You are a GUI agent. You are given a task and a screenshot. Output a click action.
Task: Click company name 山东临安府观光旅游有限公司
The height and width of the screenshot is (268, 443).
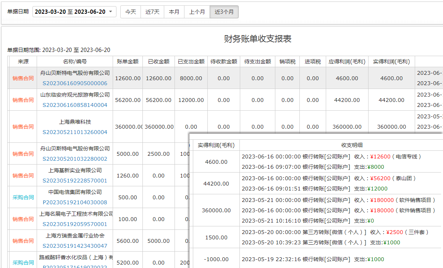tap(75, 95)
